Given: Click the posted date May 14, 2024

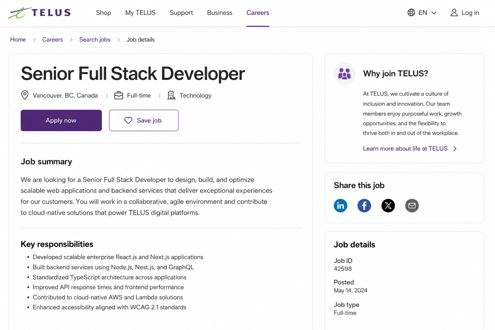Looking at the screenshot, I should click(x=351, y=290).
